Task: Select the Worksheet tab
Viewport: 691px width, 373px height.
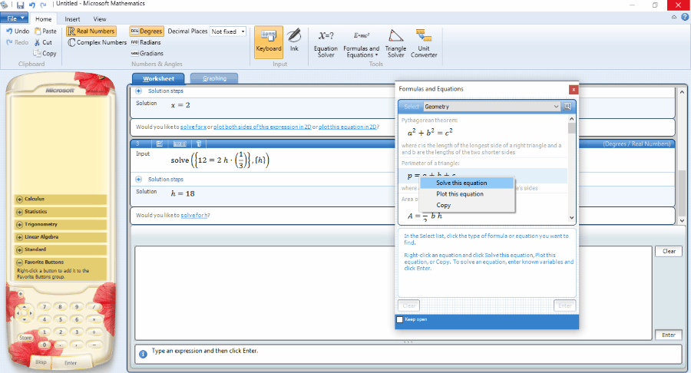Action: [159, 78]
